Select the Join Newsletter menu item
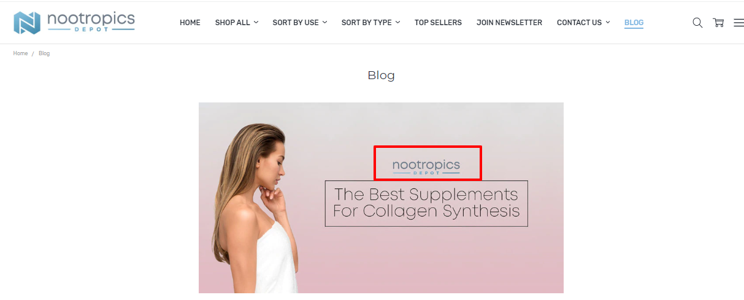 click(x=509, y=23)
